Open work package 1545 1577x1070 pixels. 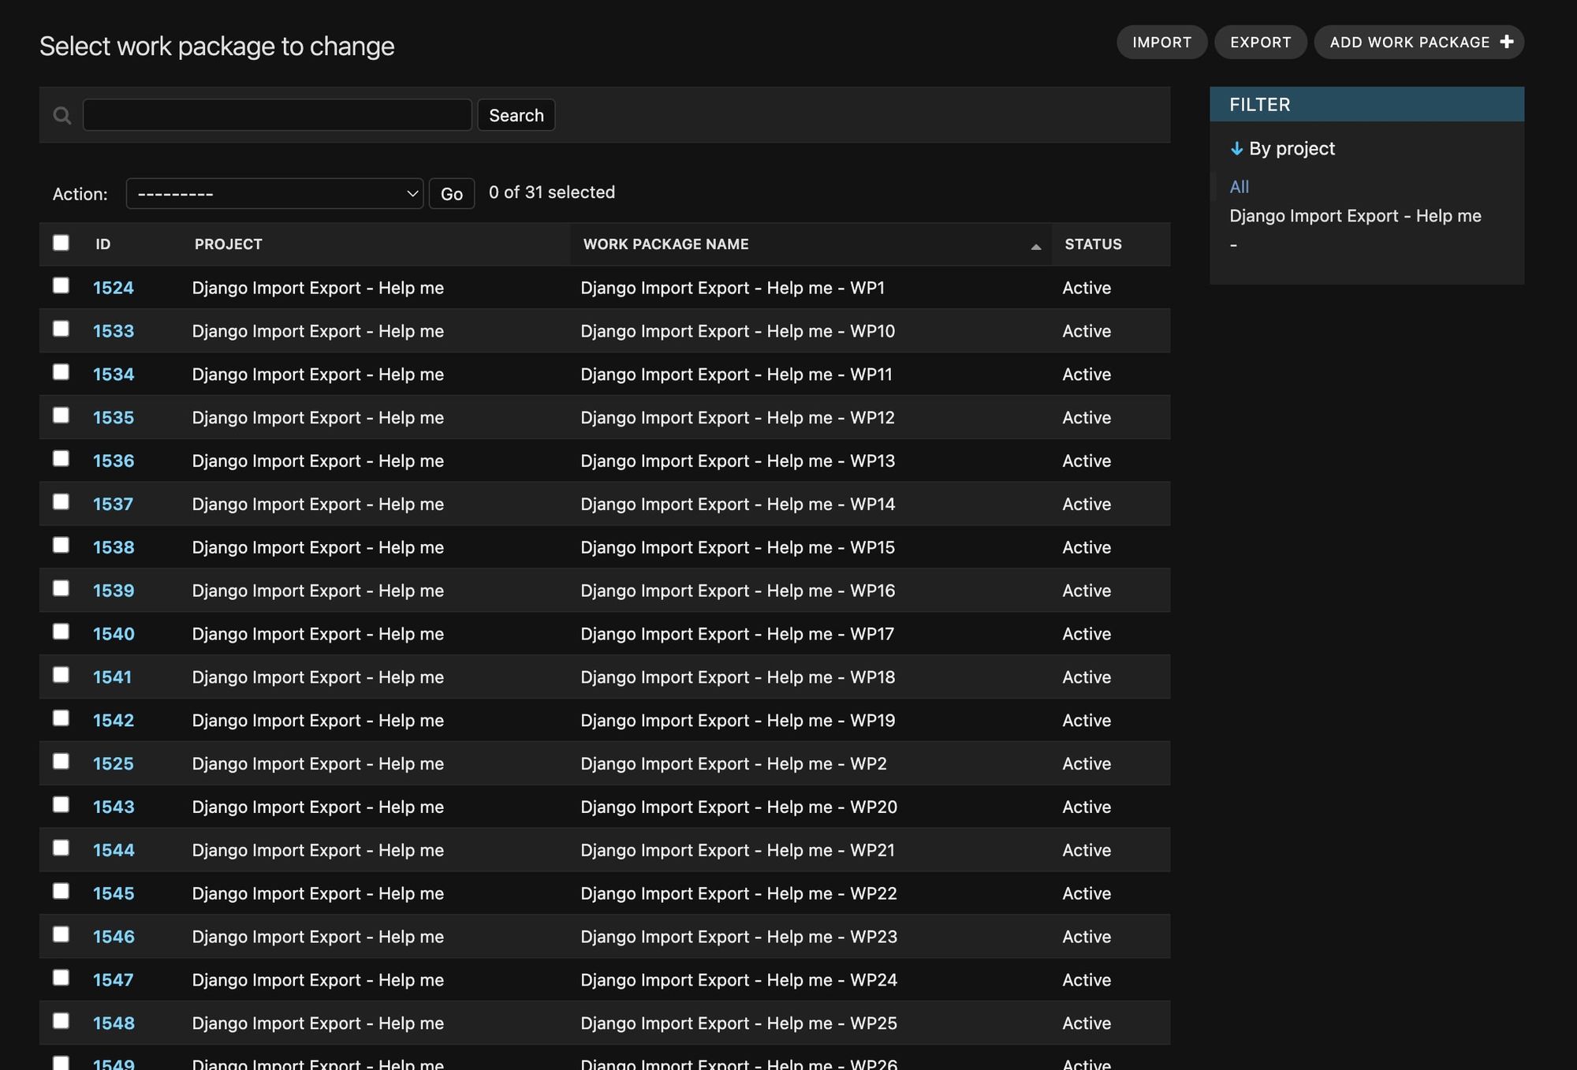[x=114, y=893]
